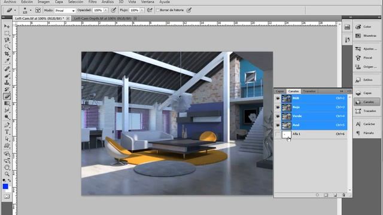383x215 pixels.
Task: Open the Imagen menu
Action: [44, 2]
